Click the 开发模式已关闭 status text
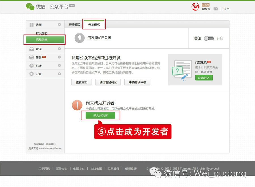 pos(99,38)
